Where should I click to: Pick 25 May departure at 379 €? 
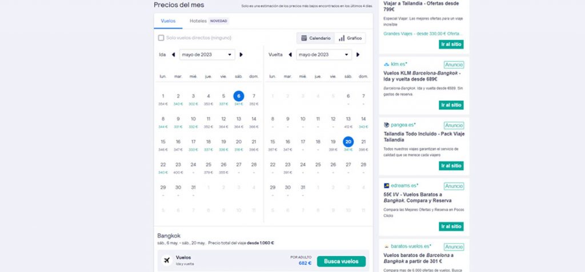(x=209, y=167)
